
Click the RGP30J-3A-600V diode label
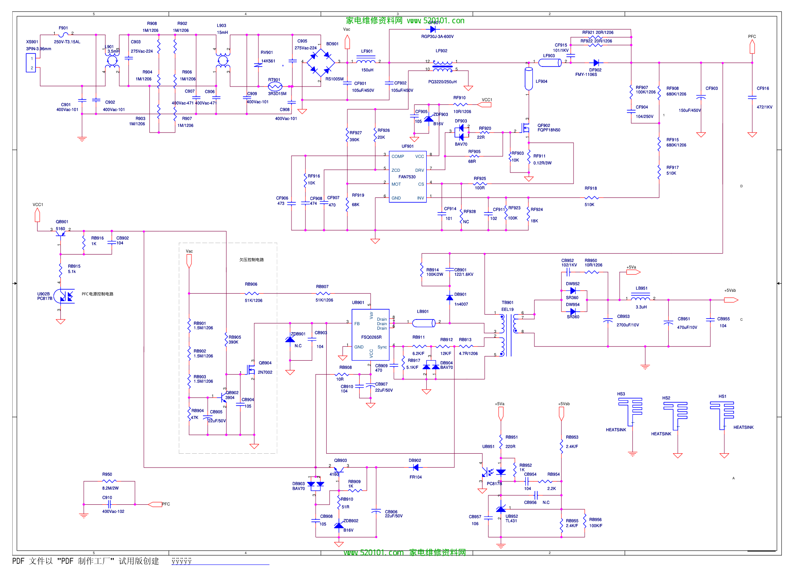pos(437,37)
